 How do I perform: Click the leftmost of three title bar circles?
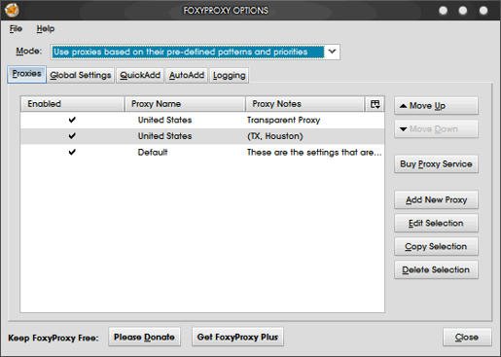443,11
